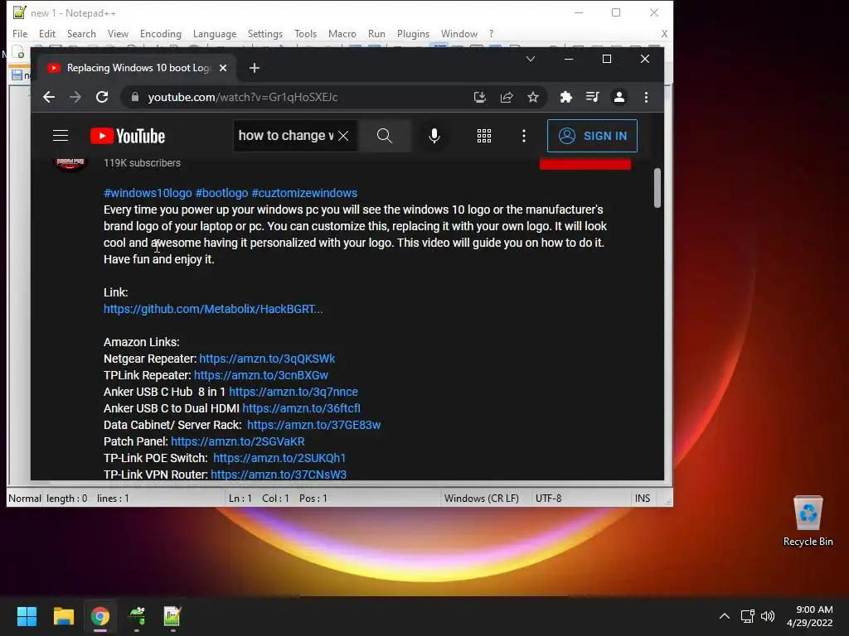The width and height of the screenshot is (849, 636).
Task: Open Notepad++ Encoding menu
Action: 160,33
